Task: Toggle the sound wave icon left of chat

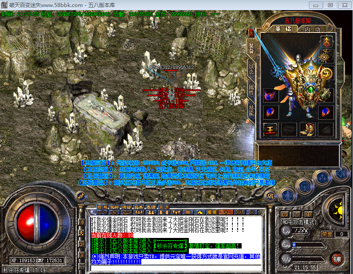Action: 81,222
